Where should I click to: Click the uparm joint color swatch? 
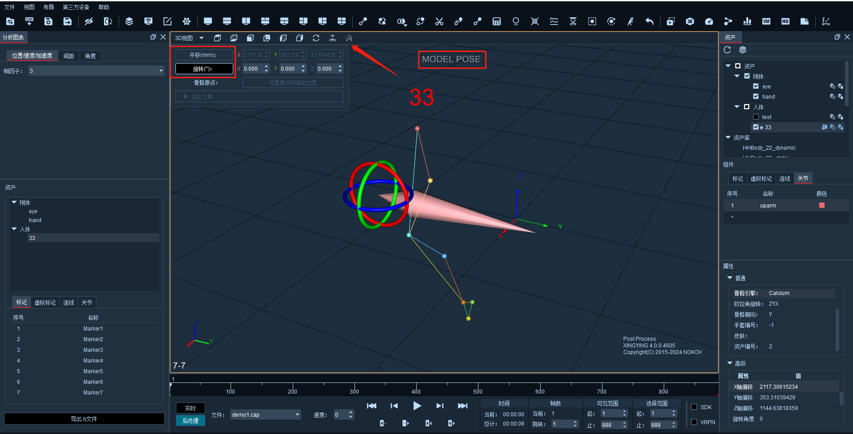tap(822, 205)
